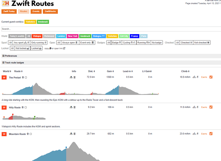Sort table by Climb column
221x161 pixels.
[185, 71]
